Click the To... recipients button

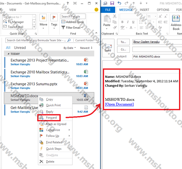point(123,42)
